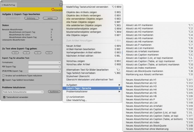Choose 'UI zurücksetzen'
This screenshot has width=194, height=132.
click(x=92, y=97)
